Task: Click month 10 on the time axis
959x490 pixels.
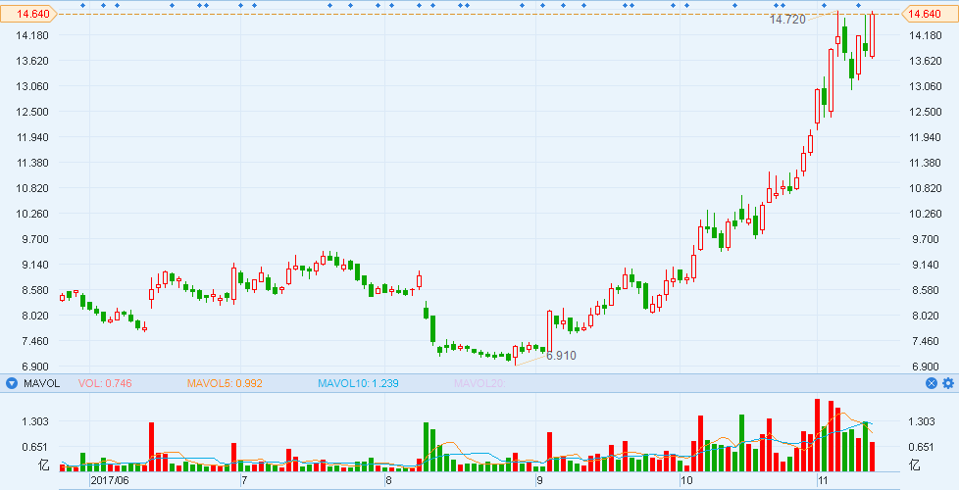Action: [x=686, y=480]
